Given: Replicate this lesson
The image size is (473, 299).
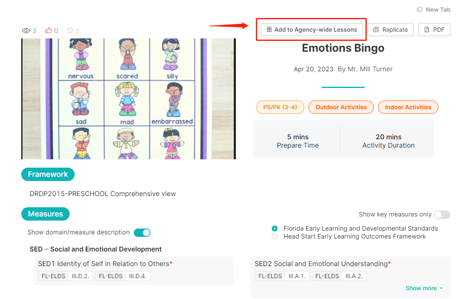Looking at the screenshot, I should (390, 30).
